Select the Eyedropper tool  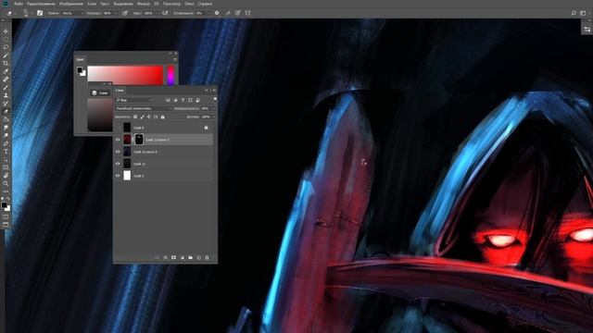pos(6,71)
